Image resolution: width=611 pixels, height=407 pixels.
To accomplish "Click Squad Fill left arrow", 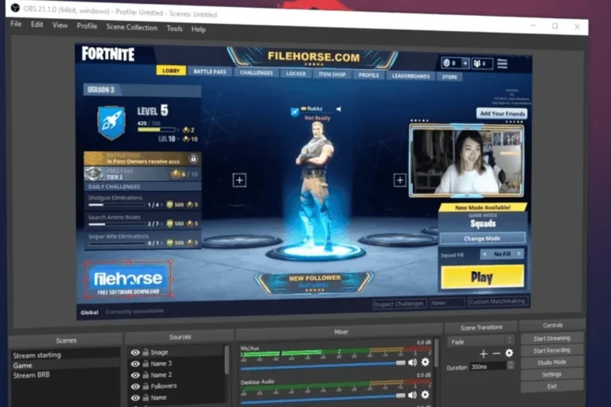I will pos(485,254).
